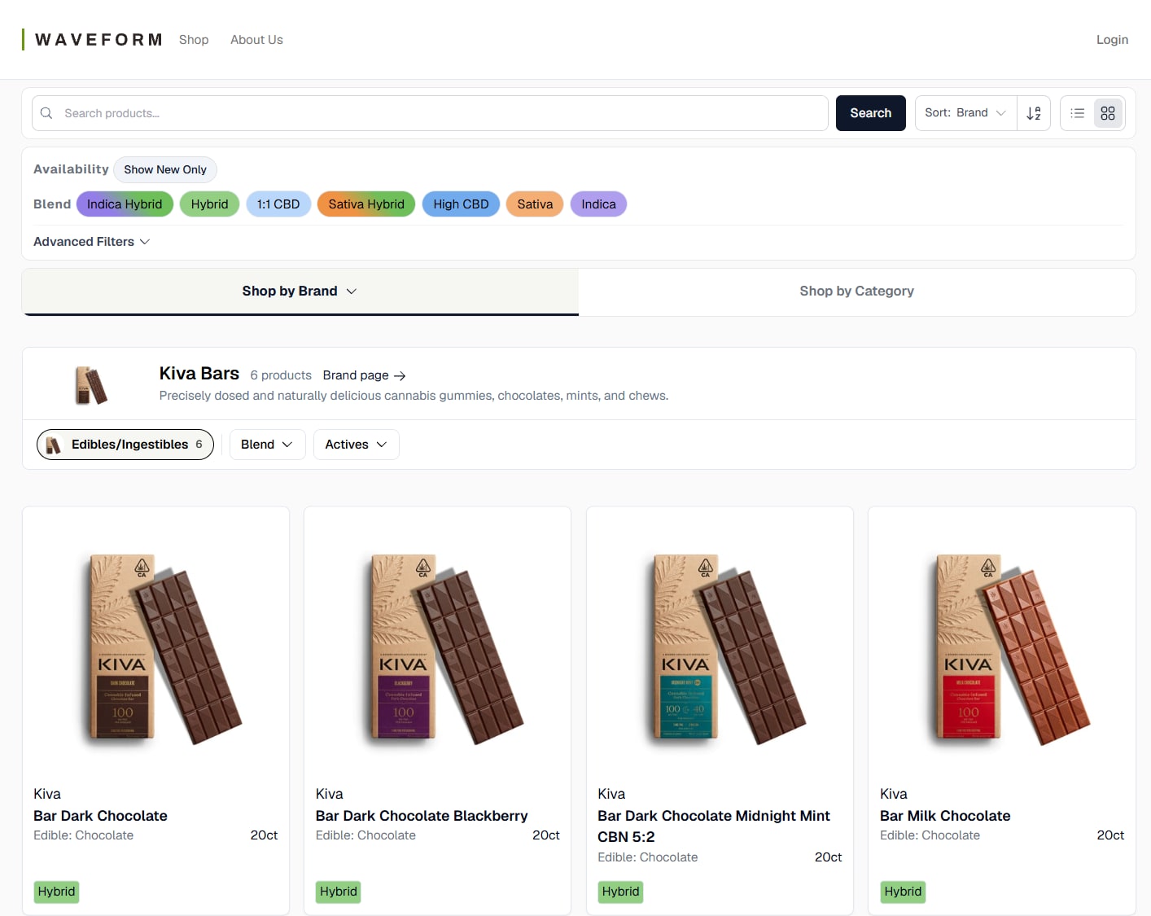Click the Search button
Image resolution: width=1151 pixels, height=916 pixels.
click(871, 113)
